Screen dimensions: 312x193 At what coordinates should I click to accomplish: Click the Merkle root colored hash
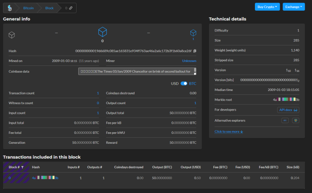coord(286,99)
